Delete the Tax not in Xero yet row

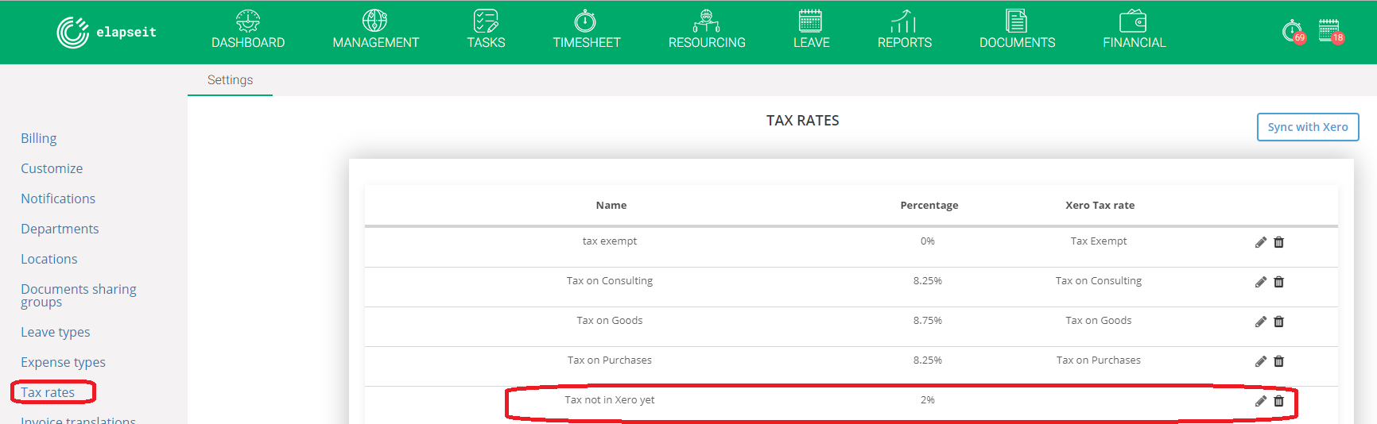point(1279,401)
